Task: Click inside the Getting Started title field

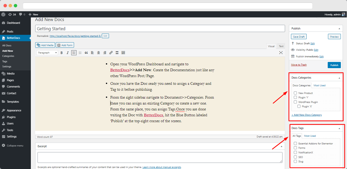Action: pyautogui.click(x=160, y=28)
